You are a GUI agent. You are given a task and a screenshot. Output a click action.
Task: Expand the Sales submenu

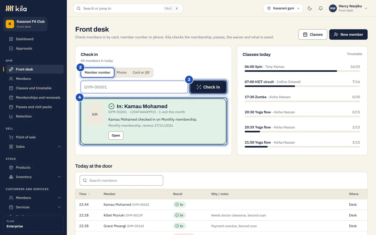coord(59,146)
